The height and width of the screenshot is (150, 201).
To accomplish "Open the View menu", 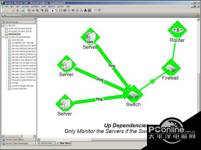I will click(x=18, y=6).
